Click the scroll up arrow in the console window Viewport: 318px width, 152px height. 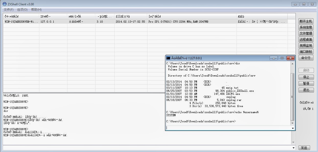292,64
